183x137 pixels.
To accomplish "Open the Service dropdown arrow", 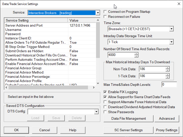I will tap(98, 13).
